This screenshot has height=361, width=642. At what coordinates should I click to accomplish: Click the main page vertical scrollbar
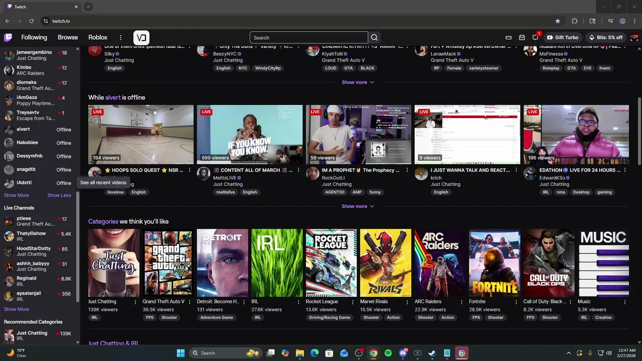[x=639, y=130]
